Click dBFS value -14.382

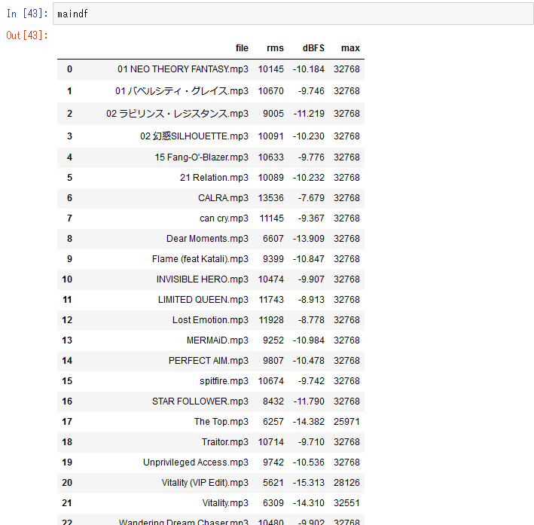pos(309,421)
